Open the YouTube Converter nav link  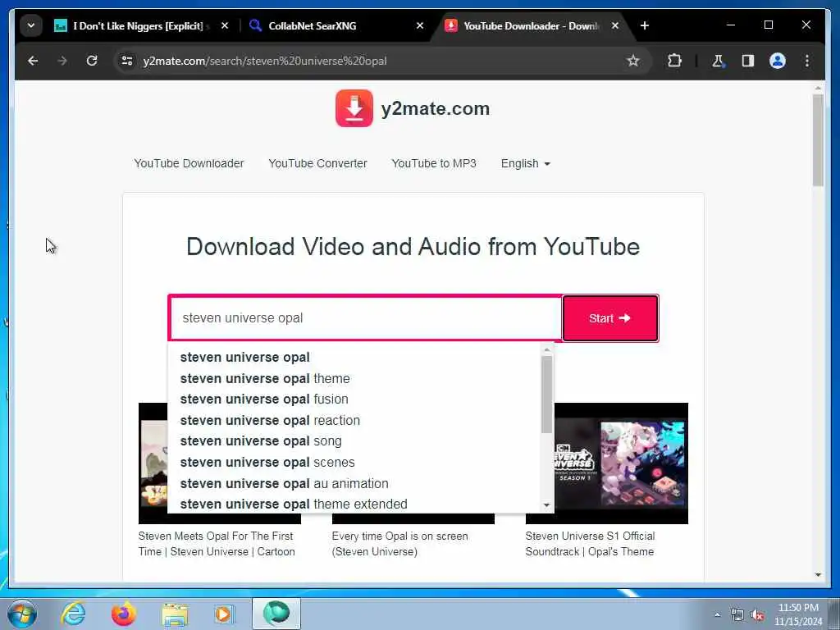(x=317, y=163)
